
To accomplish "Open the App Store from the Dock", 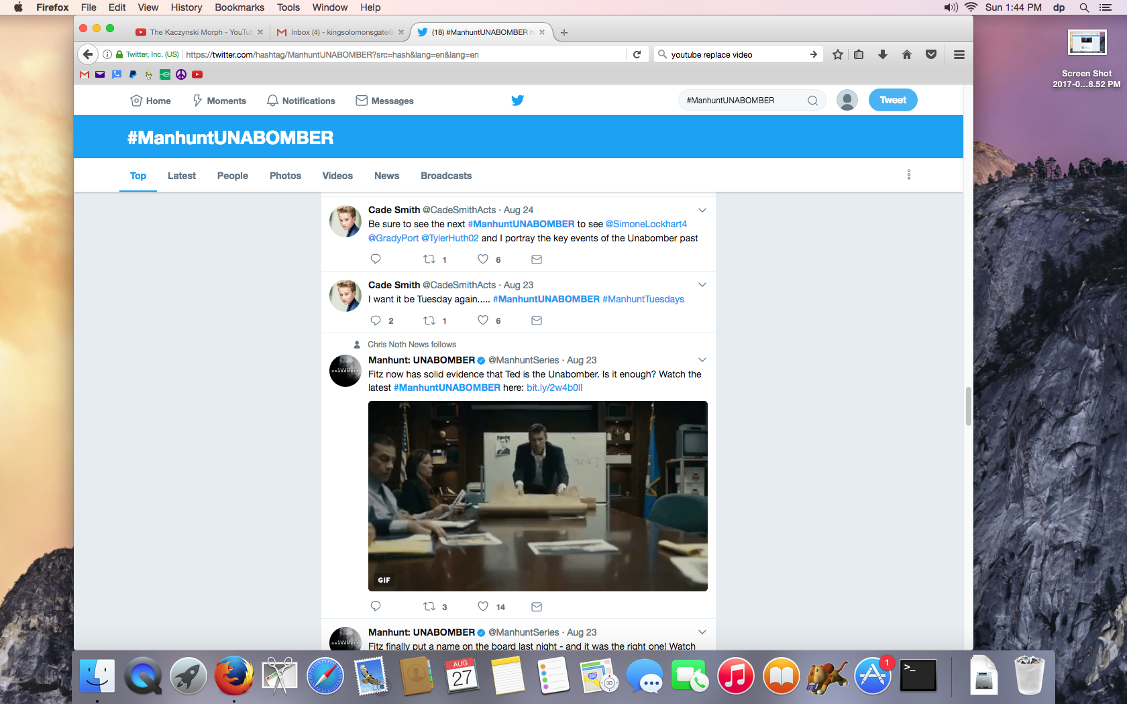I will (x=873, y=676).
